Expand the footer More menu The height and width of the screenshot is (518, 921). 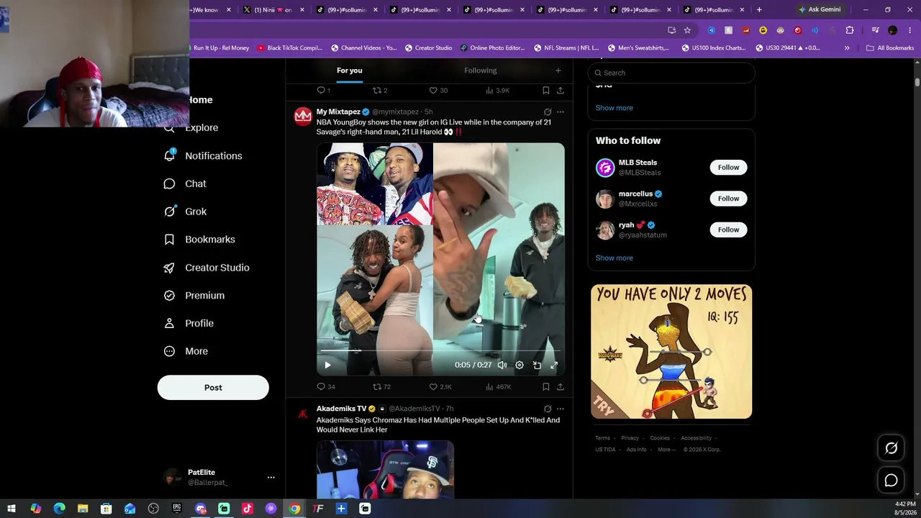pyautogui.click(x=666, y=450)
